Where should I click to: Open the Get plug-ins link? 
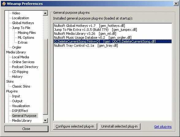tap(163, 127)
